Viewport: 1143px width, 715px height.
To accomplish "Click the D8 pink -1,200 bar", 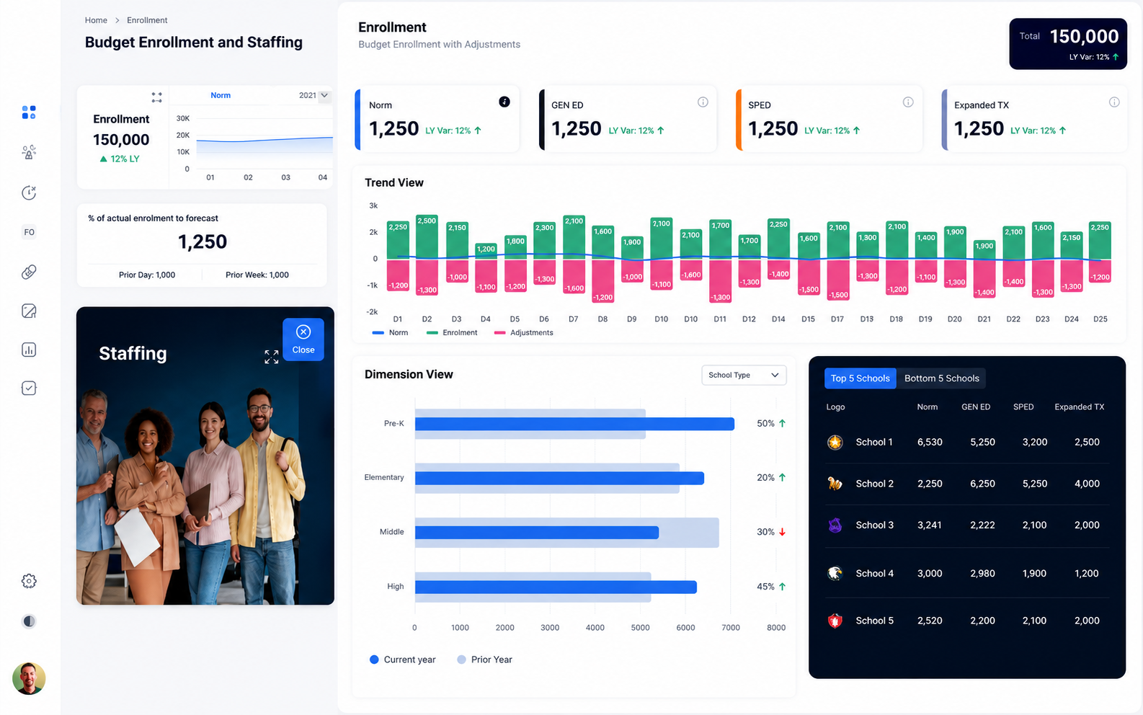I will (x=602, y=281).
